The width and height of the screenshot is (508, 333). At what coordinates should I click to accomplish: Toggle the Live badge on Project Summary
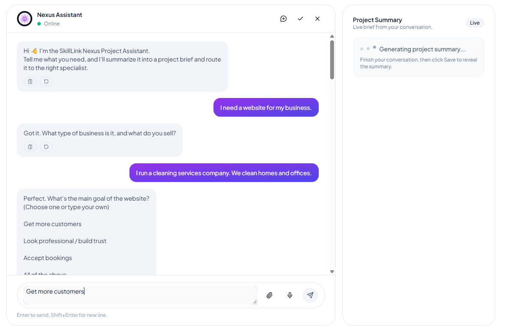475,23
